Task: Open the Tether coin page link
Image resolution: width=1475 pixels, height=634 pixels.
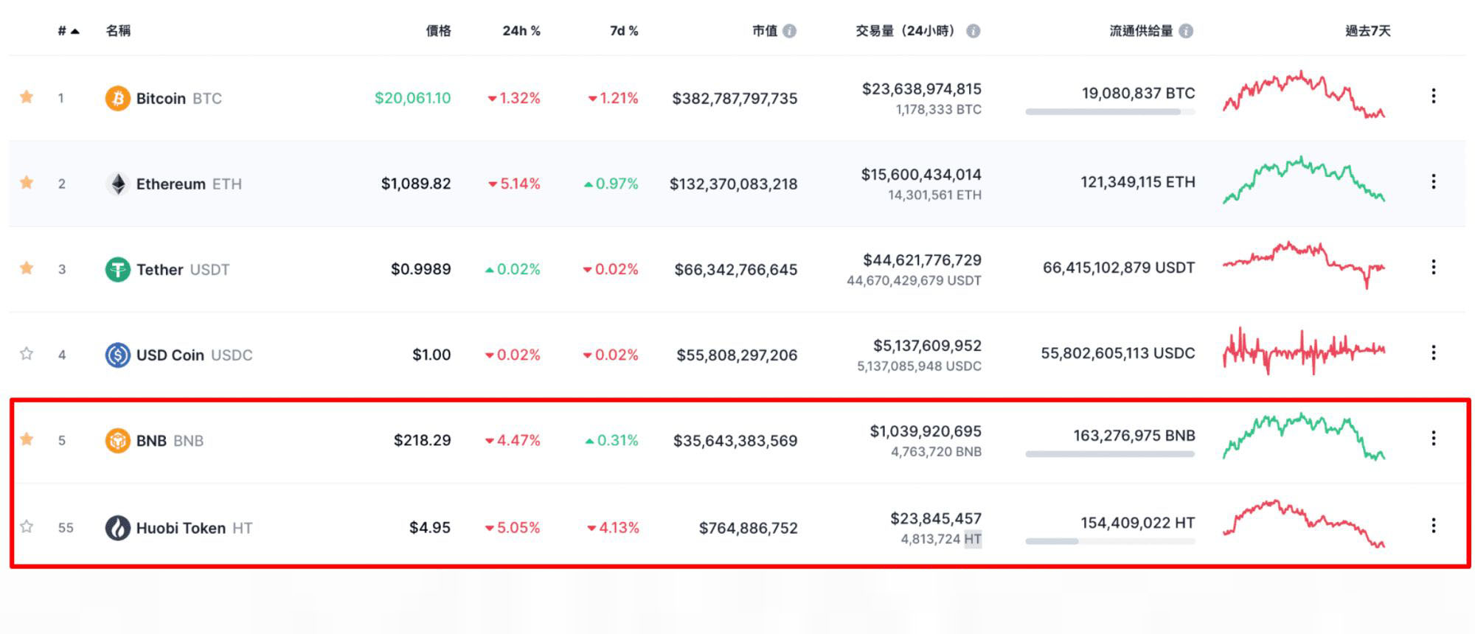Action: (x=183, y=269)
